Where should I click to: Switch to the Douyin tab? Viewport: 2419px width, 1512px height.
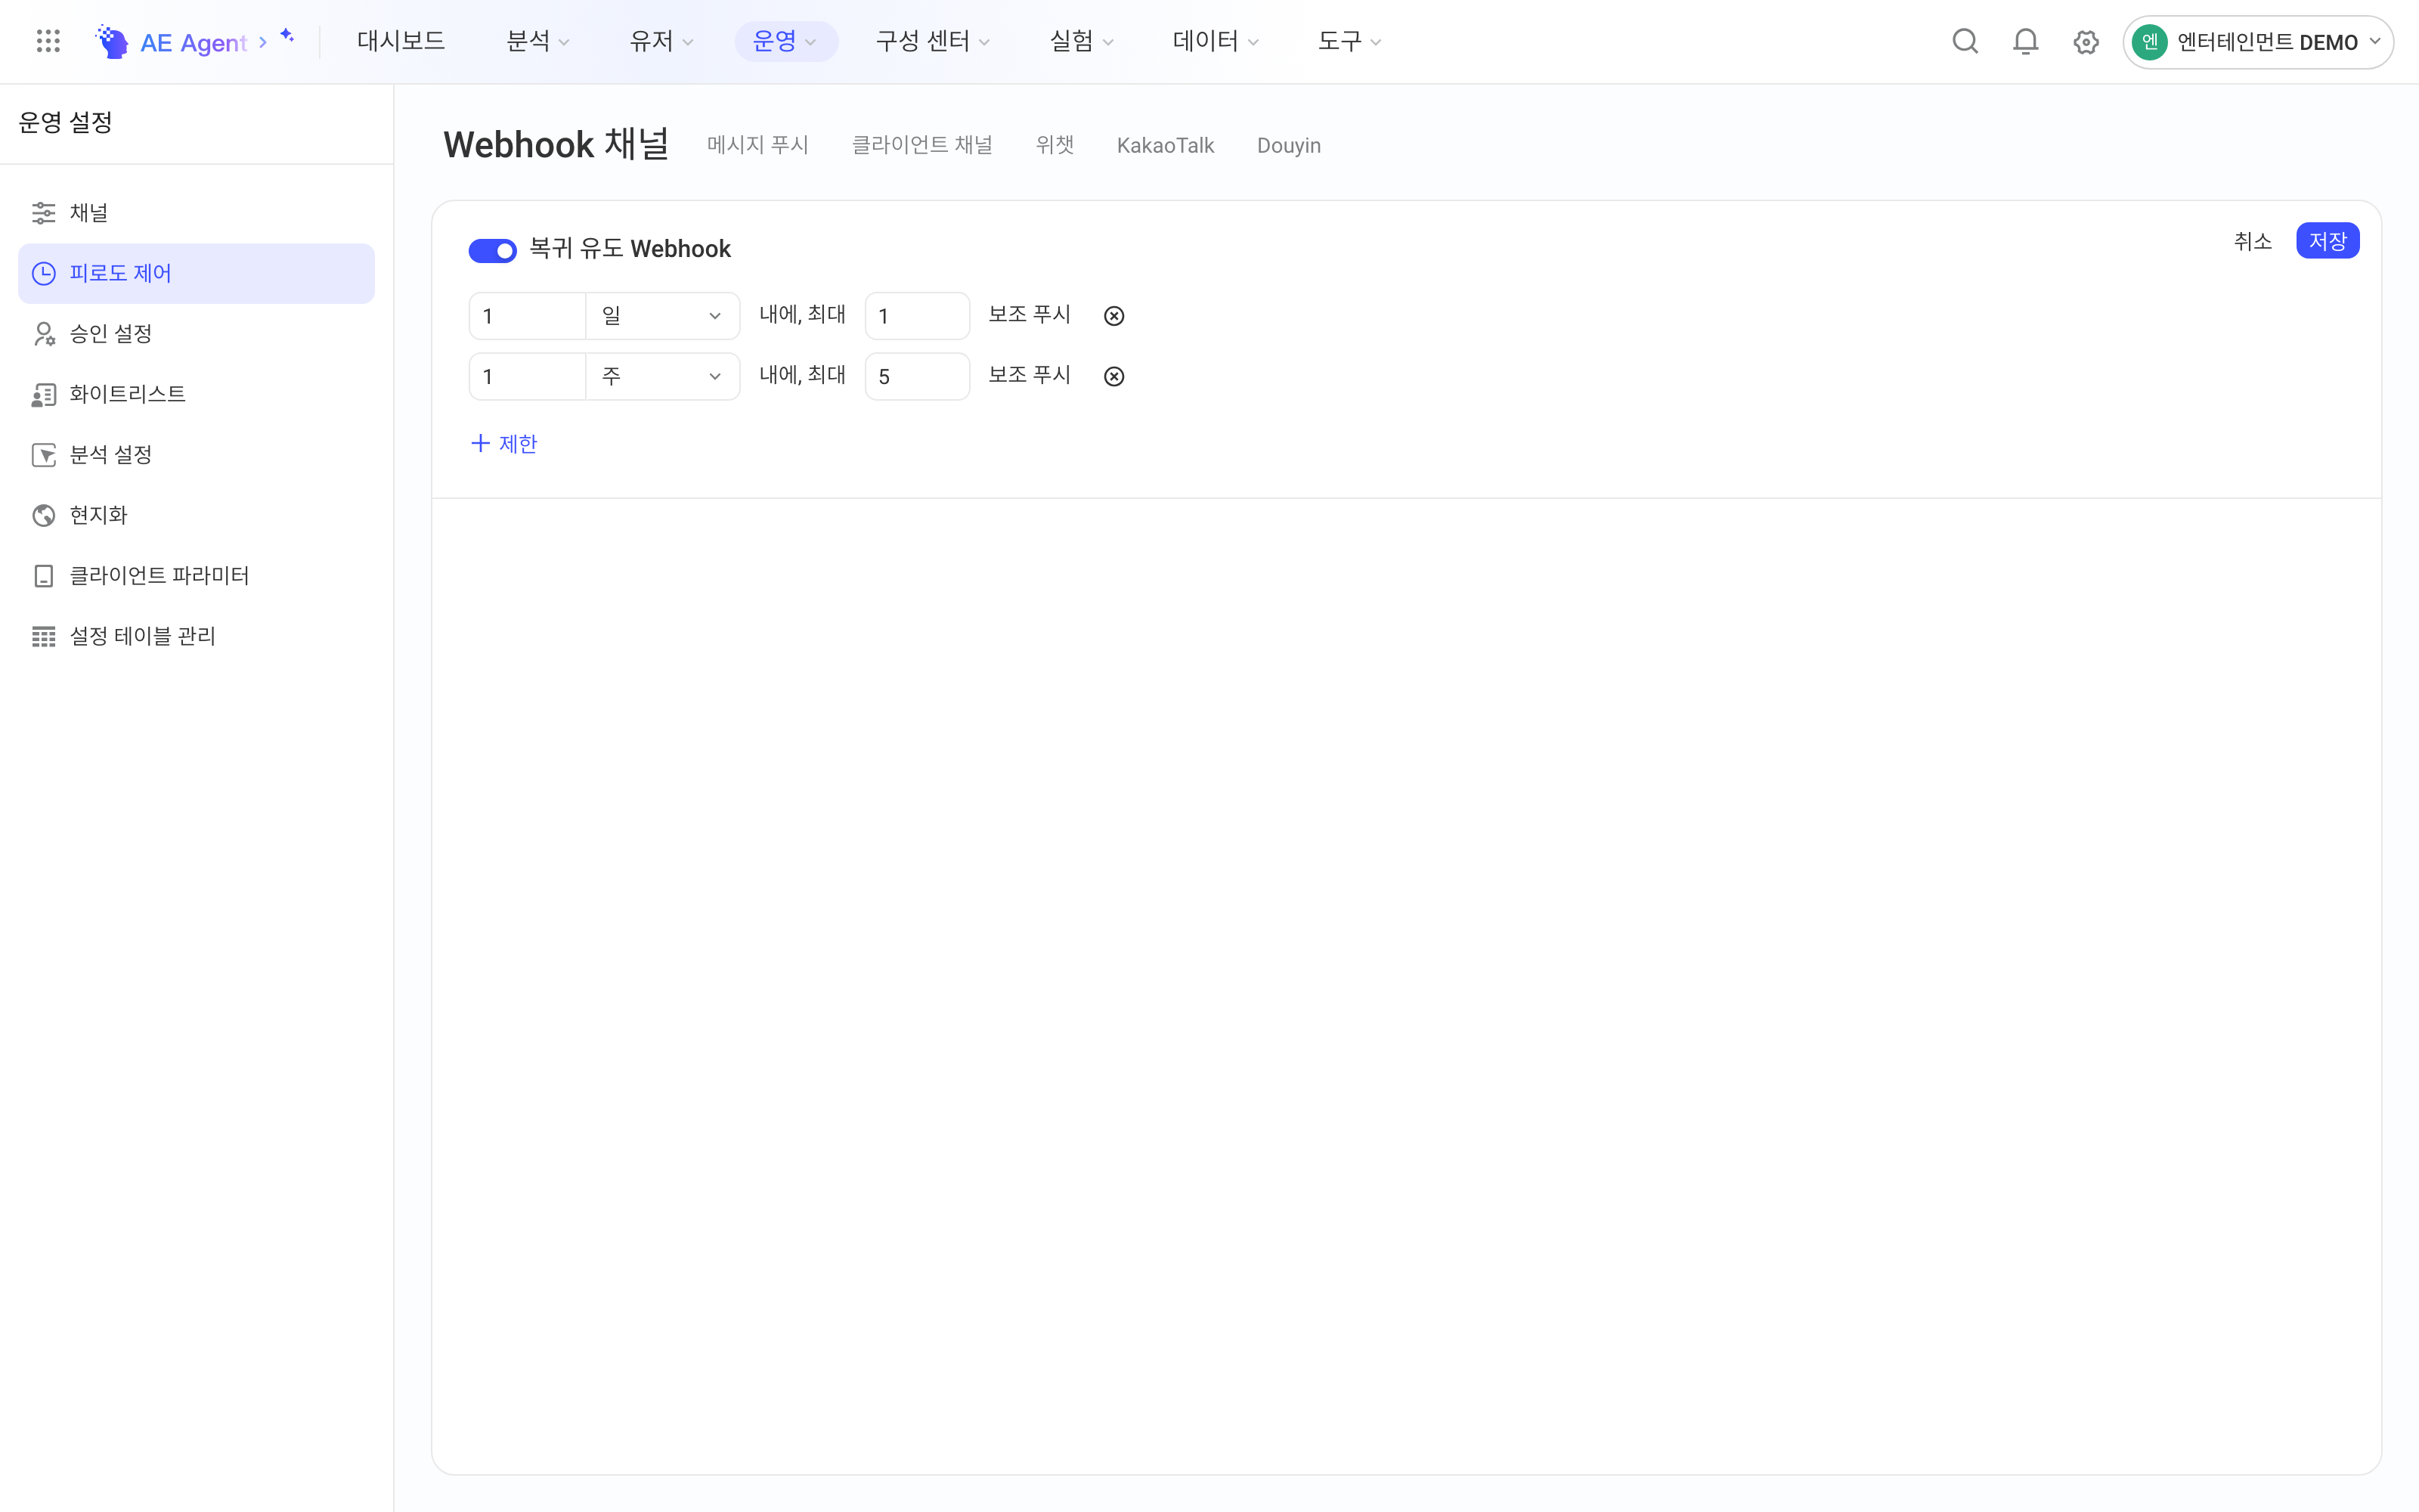(1288, 146)
